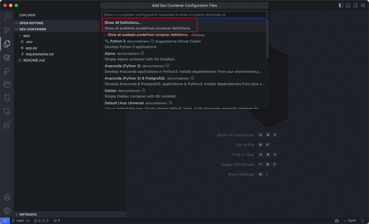Click the container configuration template input field

pos(184,15)
